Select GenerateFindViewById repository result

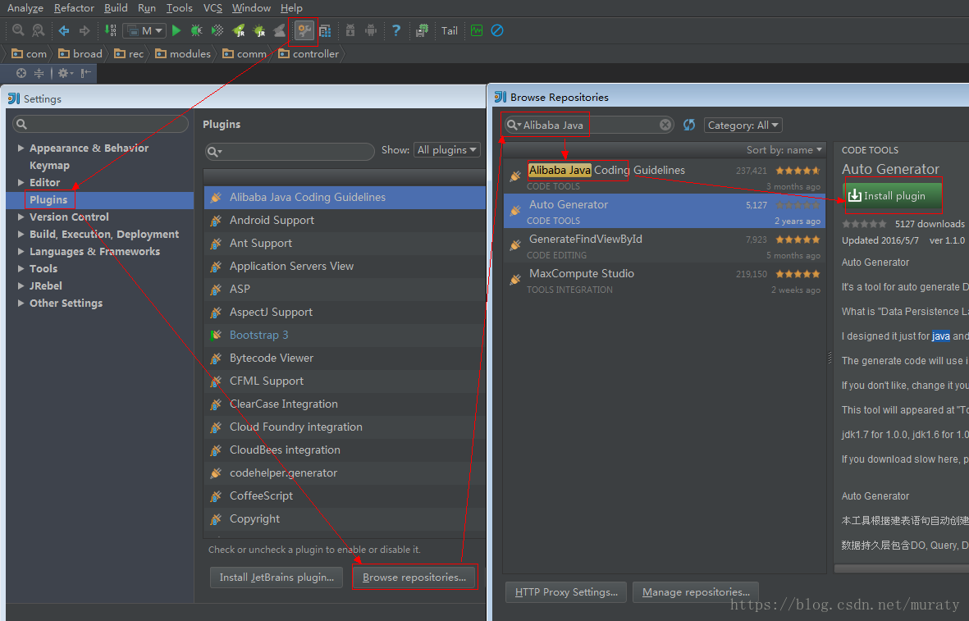665,245
